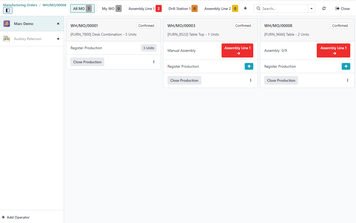
Task: Click the red Assembly Line 1 button for Manual Assembly
Action: coord(237,50)
